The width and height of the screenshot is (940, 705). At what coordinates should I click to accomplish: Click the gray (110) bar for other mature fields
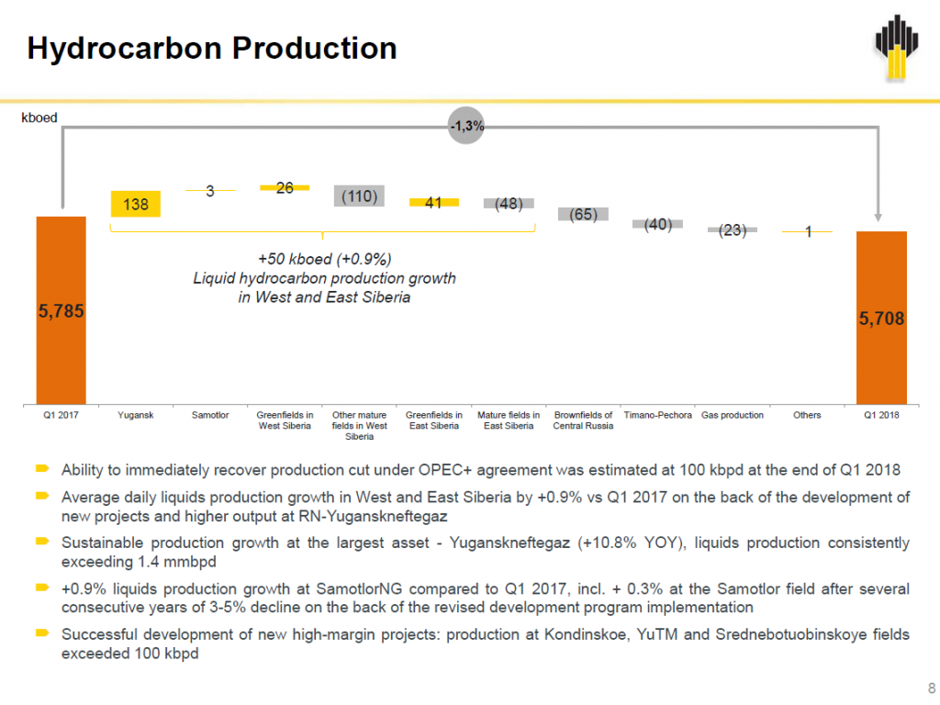359,196
